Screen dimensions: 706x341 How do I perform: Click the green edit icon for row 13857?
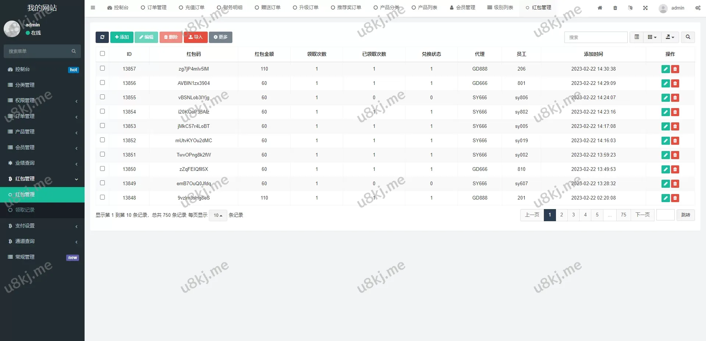pyautogui.click(x=665, y=69)
